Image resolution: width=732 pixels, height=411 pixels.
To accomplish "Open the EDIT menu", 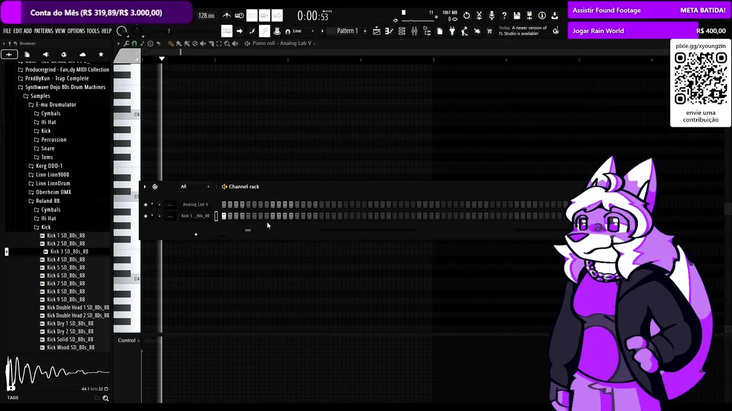I will pos(18,31).
